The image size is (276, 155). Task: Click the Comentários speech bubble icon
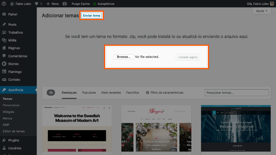click(4, 56)
